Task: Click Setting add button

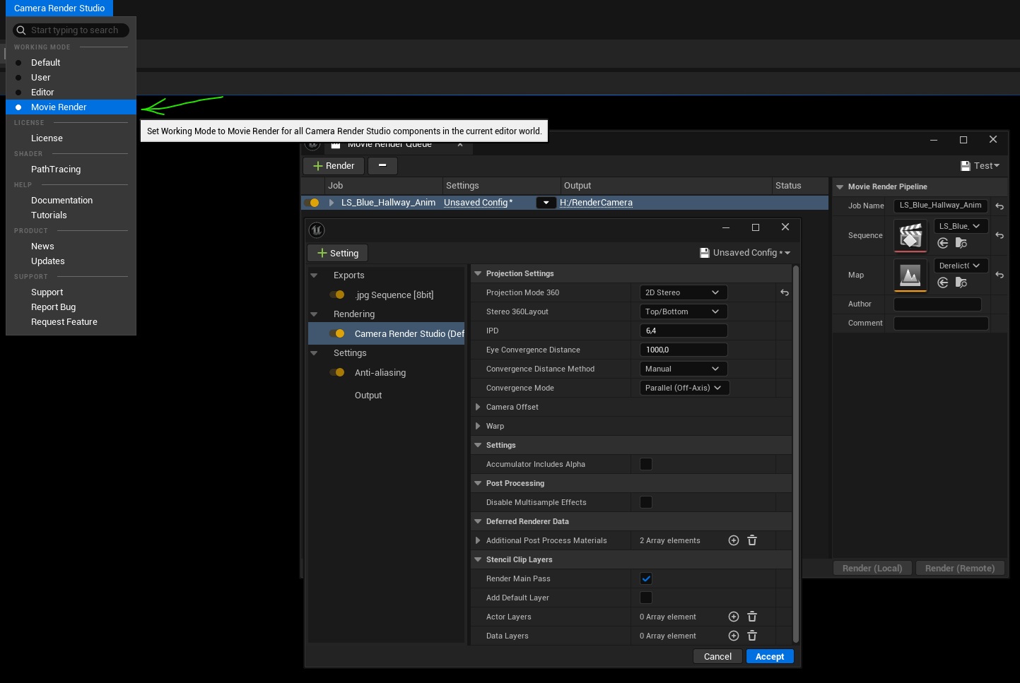Action: pos(338,254)
